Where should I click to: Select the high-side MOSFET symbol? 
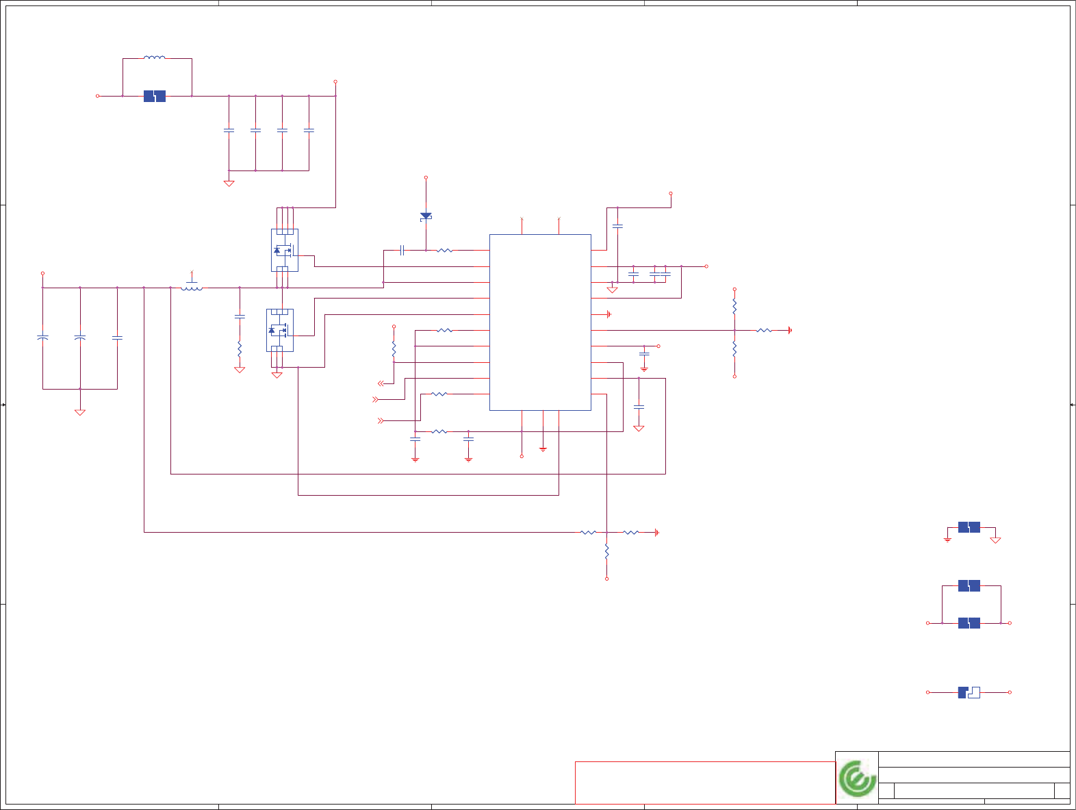pyautogui.click(x=285, y=250)
